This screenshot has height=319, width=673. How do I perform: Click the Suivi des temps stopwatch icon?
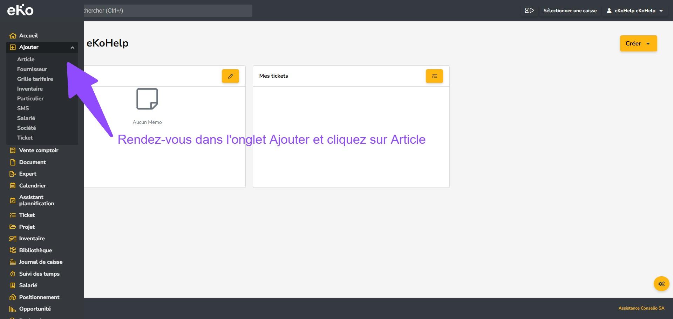(13, 274)
